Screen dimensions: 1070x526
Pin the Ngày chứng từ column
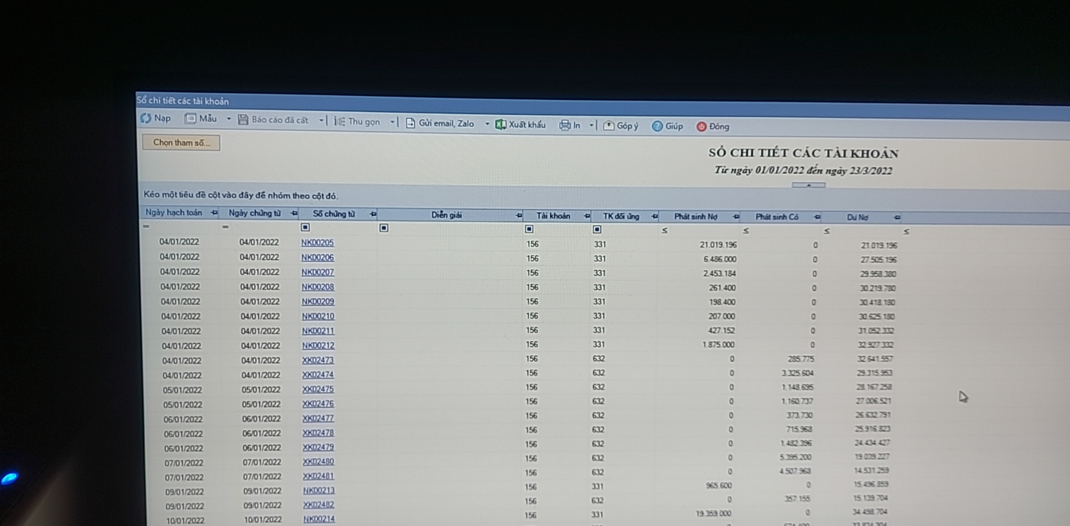tap(294, 214)
